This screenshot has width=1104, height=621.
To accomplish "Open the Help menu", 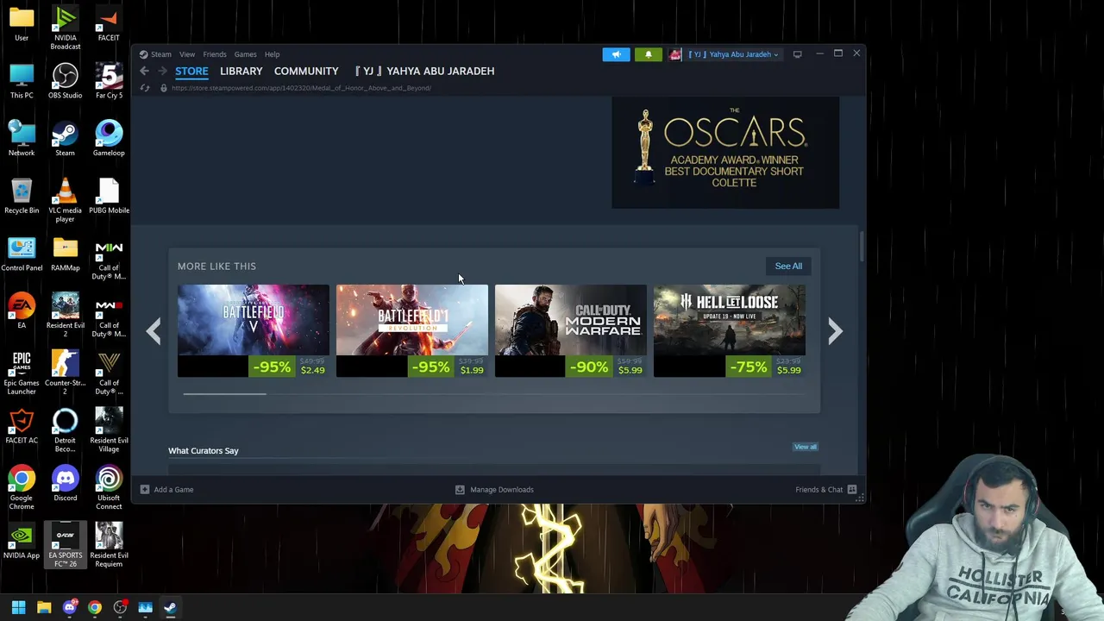I will point(272,54).
